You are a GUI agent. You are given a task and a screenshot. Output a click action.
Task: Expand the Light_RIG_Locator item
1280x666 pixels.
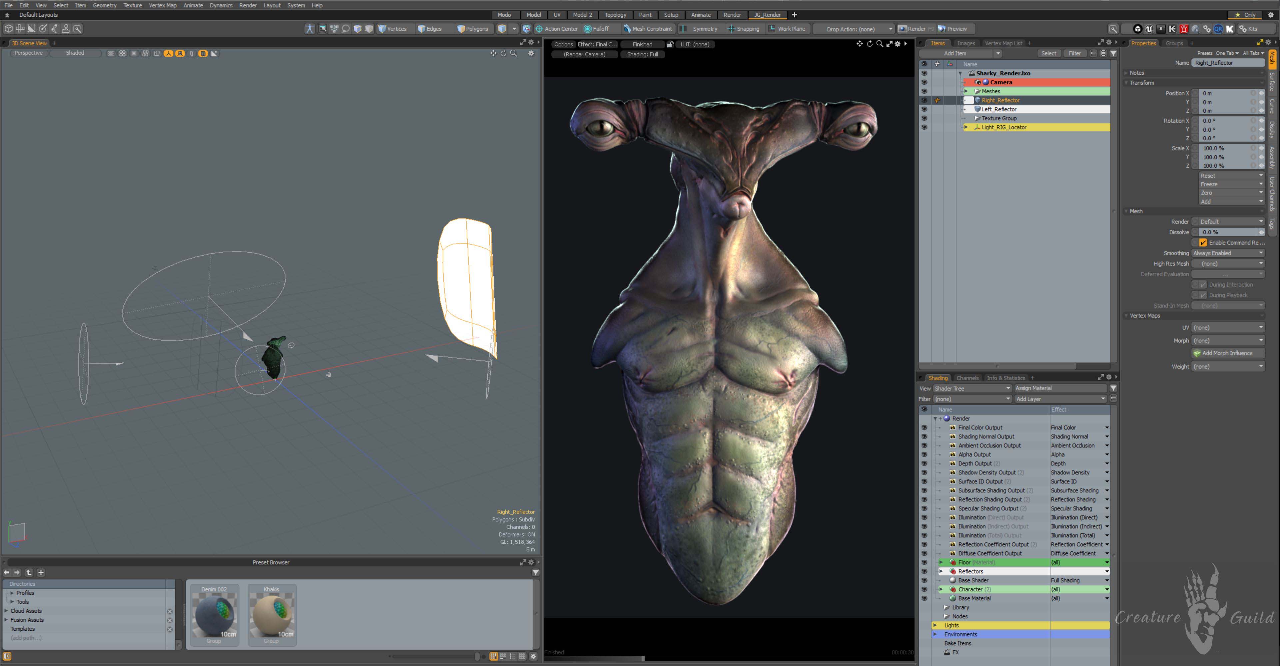[966, 127]
